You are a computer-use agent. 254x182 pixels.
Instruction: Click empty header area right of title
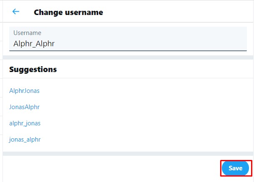point(178,12)
